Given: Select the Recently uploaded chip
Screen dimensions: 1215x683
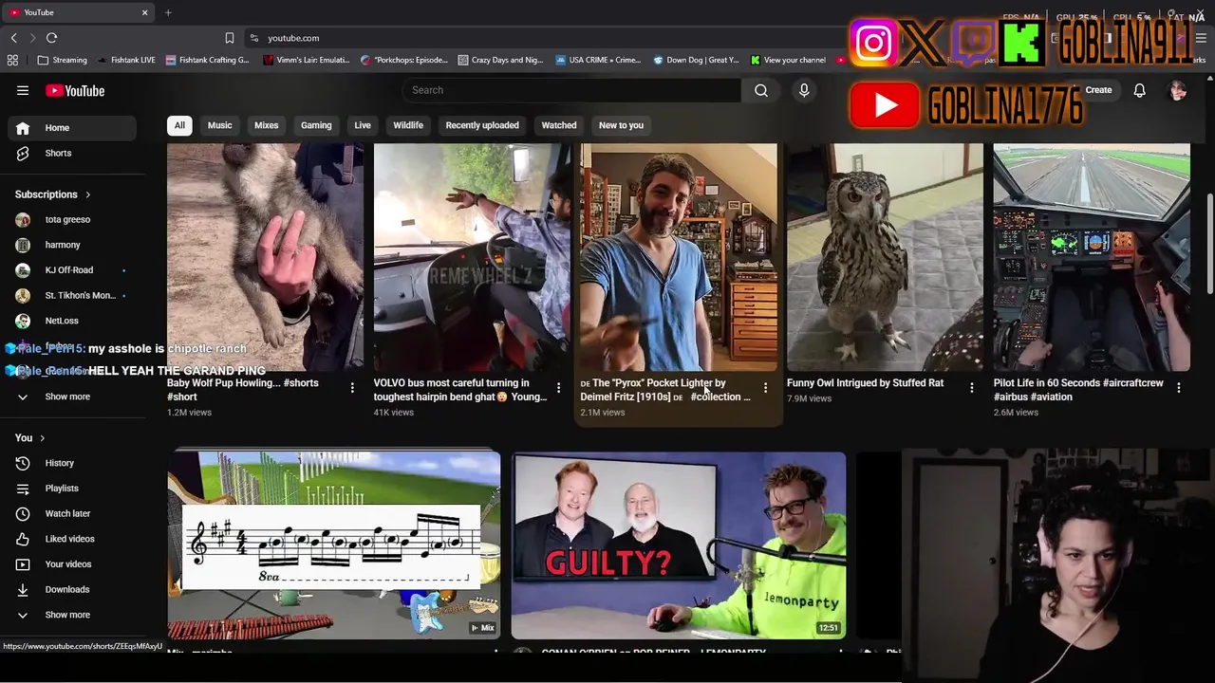Looking at the screenshot, I should pyautogui.click(x=482, y=125).
